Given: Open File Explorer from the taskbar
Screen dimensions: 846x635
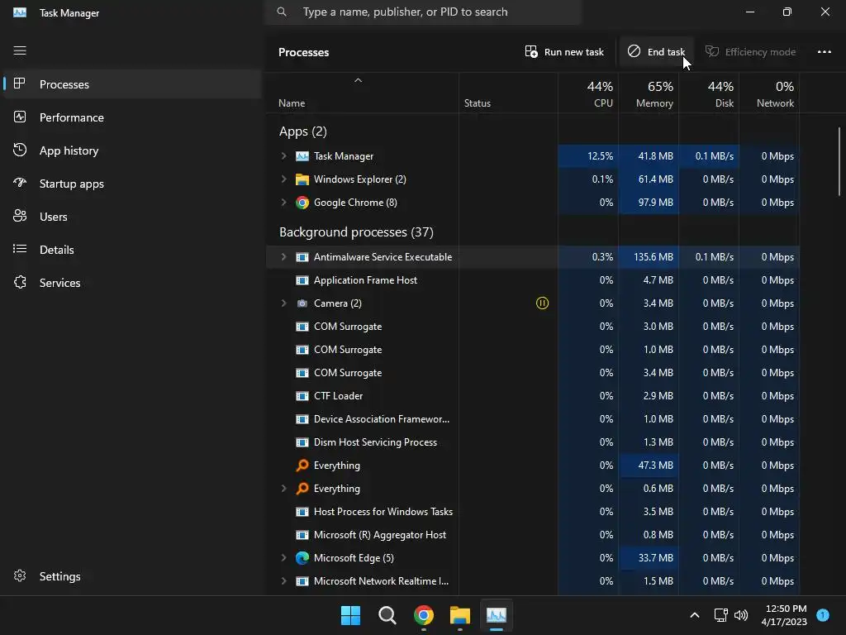Looking at the screenshot, I should [460, 615].
